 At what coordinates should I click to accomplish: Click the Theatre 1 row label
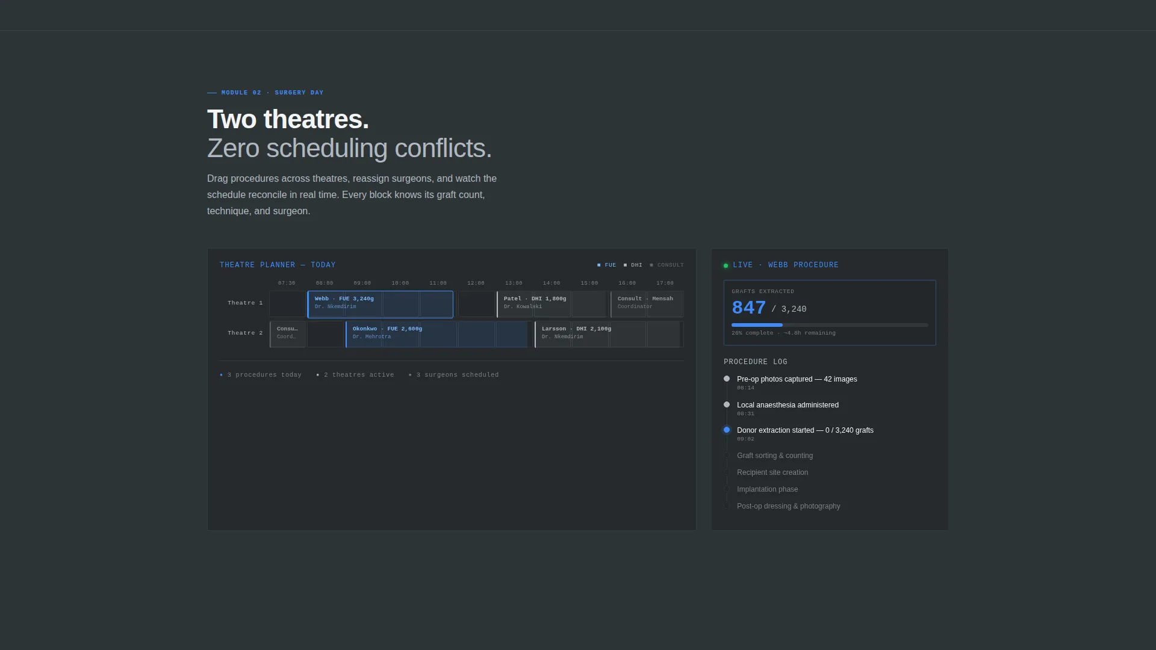click(x=245, y=303)
